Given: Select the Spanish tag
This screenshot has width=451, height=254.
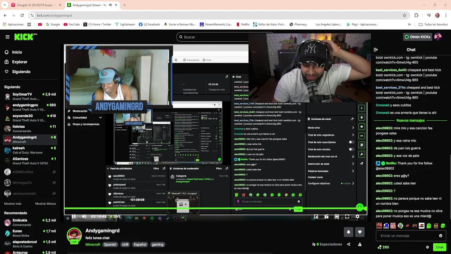Looking at the screenshot, I should 110,244.
